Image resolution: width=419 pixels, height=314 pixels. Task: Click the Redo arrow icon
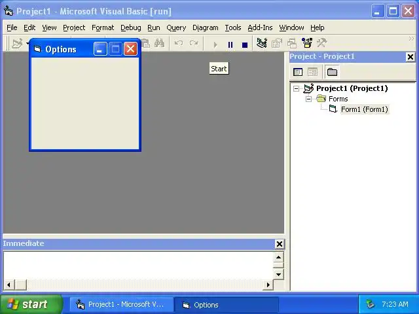coord(194,43)
